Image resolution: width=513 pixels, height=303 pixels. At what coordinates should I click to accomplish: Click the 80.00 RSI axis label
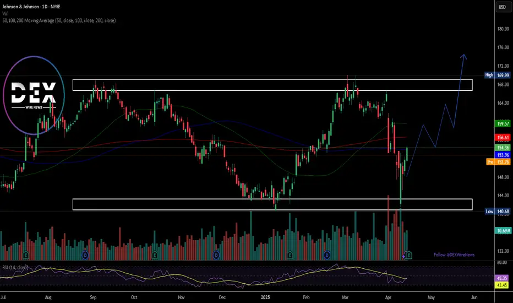tap(502, 262)
